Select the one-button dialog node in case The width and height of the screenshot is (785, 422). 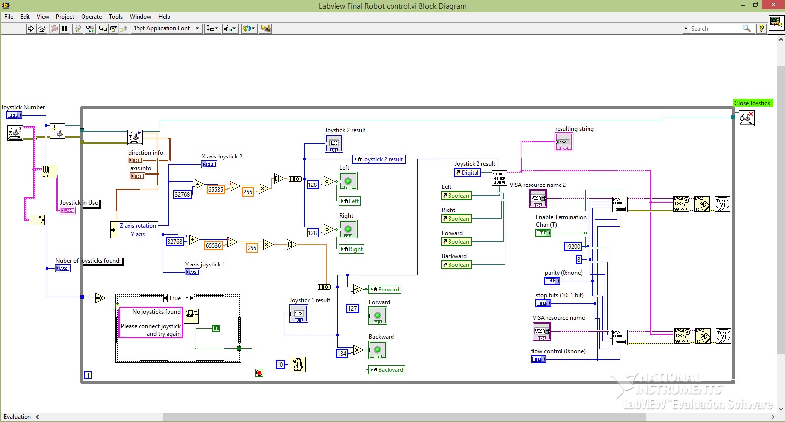click(x=192, y=316)
